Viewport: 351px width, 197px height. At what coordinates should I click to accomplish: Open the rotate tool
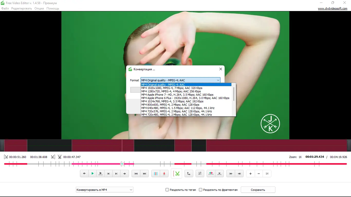[x=189, y=174]
